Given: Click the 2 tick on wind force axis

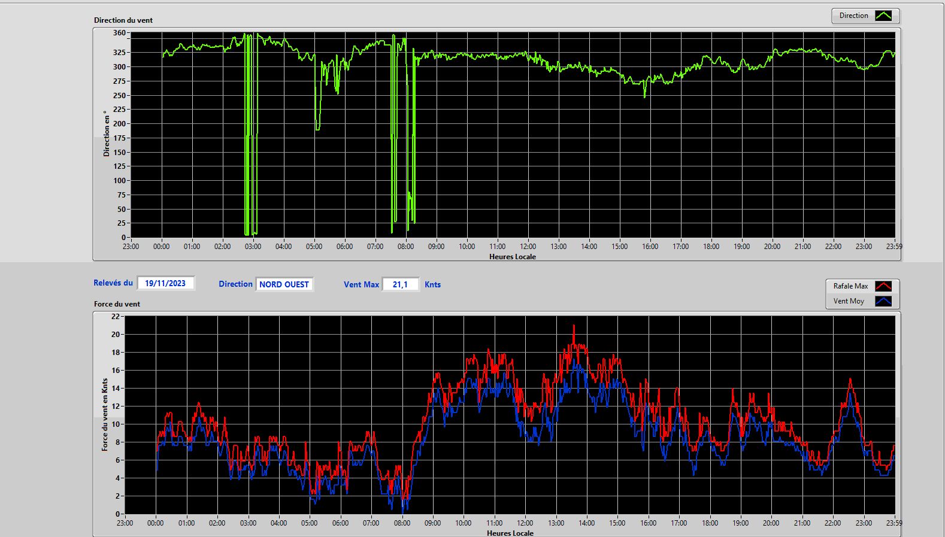Looking at the screenshot, I should pyautogui.click(x=117, y=496).
